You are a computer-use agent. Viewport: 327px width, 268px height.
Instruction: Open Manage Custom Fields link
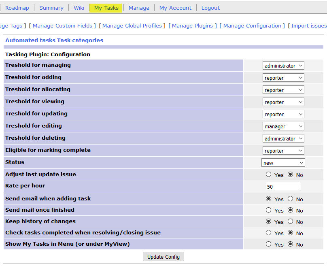click(62, 26)
